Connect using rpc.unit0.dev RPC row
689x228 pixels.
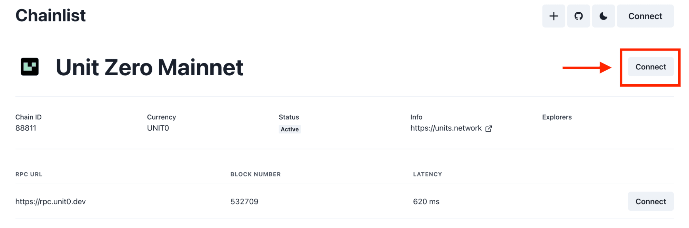click(651, 202)
